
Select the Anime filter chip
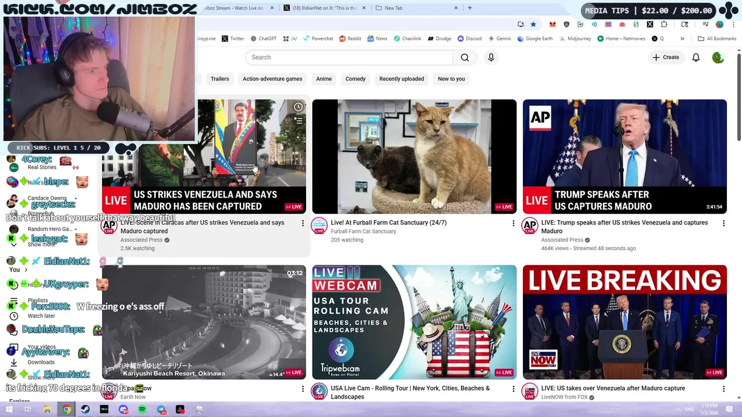click(324, 79)
